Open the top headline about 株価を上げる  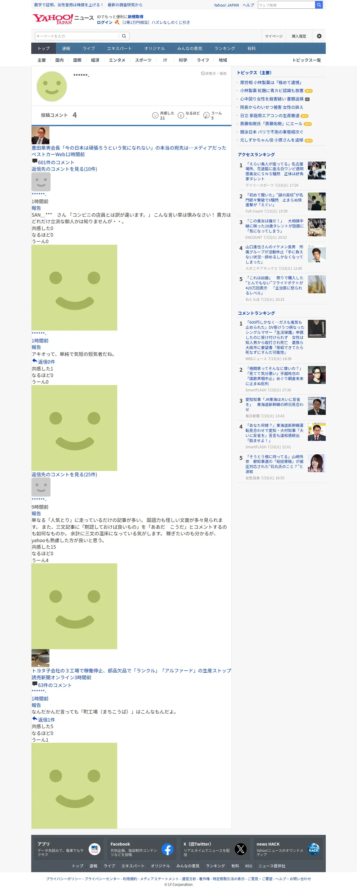[x=88, y=5]
